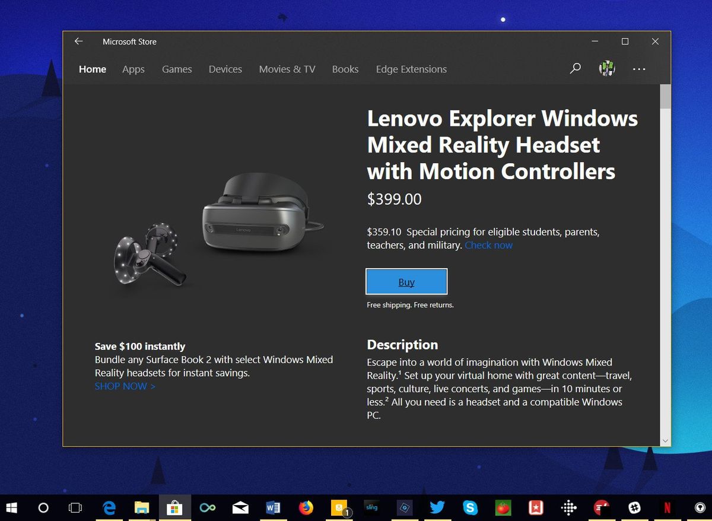Open the "SHOP NOW" bundle link

(x=121, y=386)
